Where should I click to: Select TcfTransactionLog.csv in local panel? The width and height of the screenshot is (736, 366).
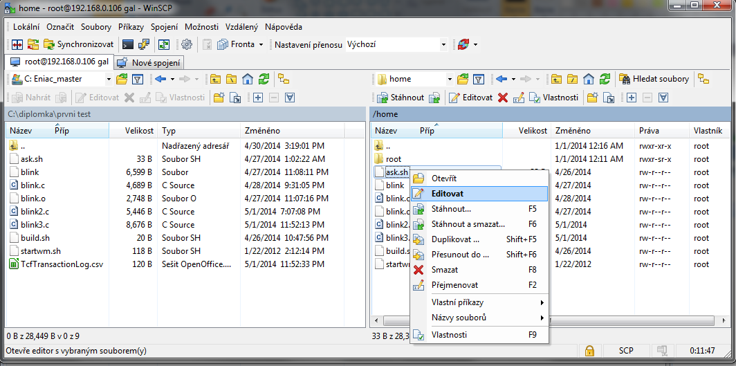(x=62, y=264)
